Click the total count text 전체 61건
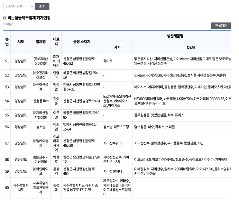 click(x=8, y=24)
